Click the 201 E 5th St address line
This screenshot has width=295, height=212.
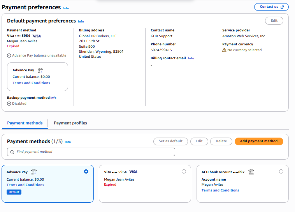(x=89, y=41)
